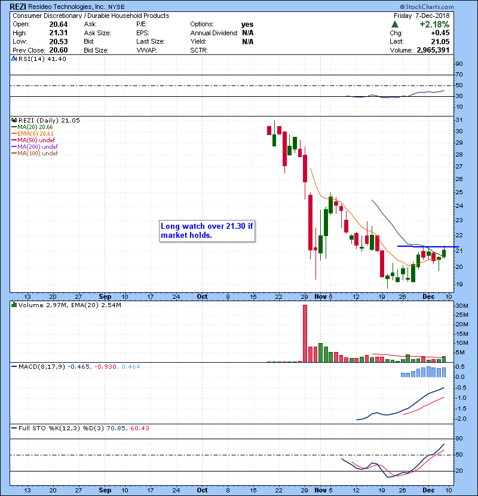Click the High price value 21.31
Viewport: 478px width, 496px height.
coord(58,33)
